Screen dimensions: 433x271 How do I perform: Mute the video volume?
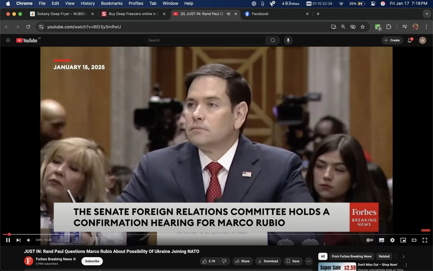[x=28, y=240]
